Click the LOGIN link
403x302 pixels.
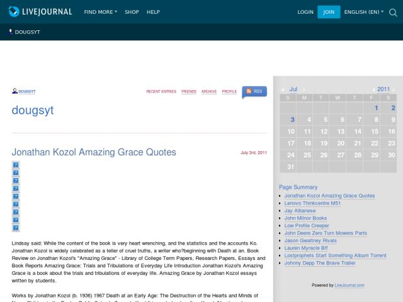point(305,12)
